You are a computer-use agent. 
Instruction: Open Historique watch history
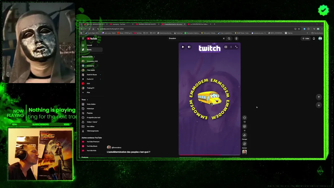click(x=92, y=109)
